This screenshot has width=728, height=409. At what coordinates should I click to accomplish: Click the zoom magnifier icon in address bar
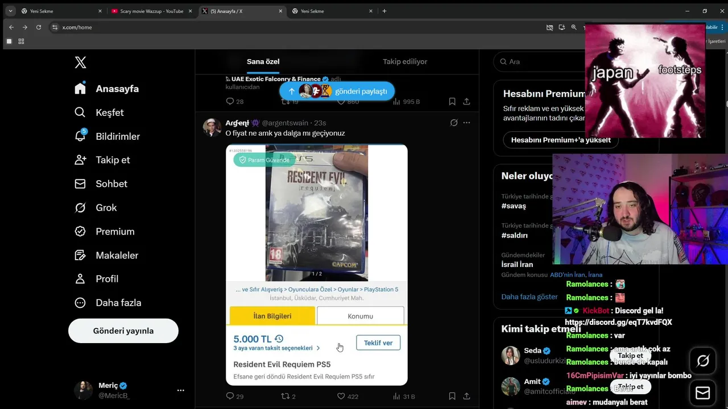pos(574,27)
